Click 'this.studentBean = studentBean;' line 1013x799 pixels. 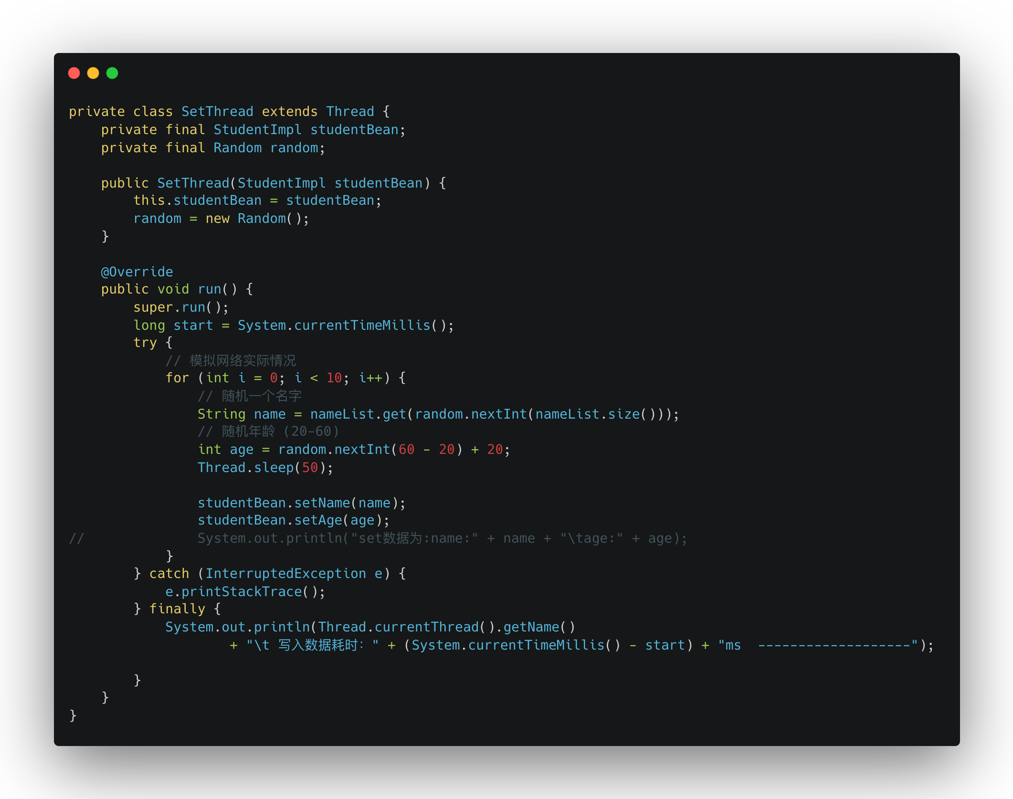point(257,200)
